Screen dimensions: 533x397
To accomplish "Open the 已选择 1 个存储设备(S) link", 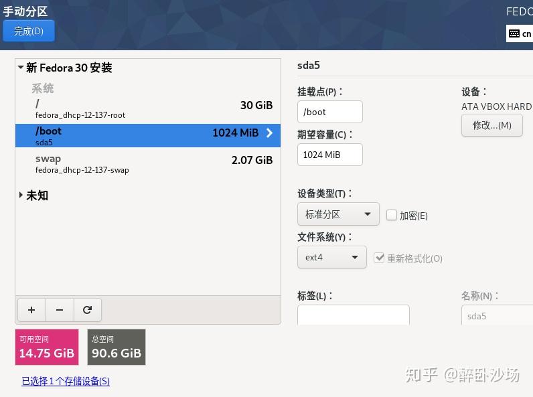I will [x=66, y=381].
